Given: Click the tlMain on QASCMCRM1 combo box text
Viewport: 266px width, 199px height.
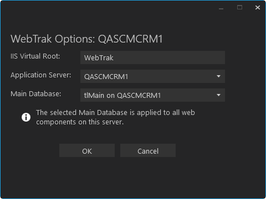Looking at the screenshot, I should [x=122, y=96].
